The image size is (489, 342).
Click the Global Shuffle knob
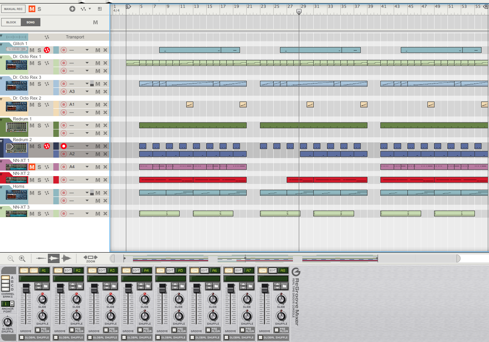(x=8, y=322)
